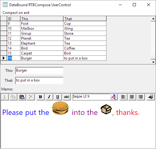This screenshot has width=156, height=149.
Task: Click the 'Planet' cell
Action: 42,38
